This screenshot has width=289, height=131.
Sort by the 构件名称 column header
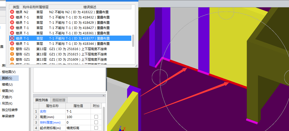(29, 7)
